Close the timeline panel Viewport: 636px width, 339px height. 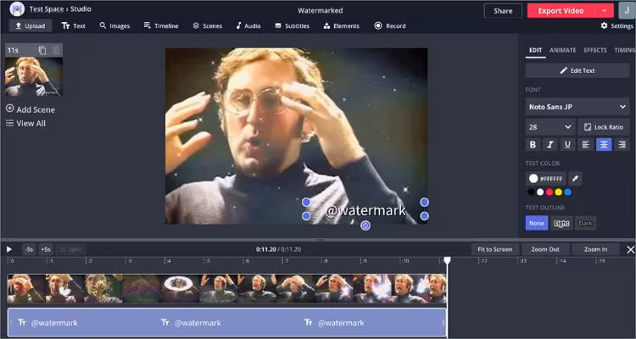tap(630, 250)
